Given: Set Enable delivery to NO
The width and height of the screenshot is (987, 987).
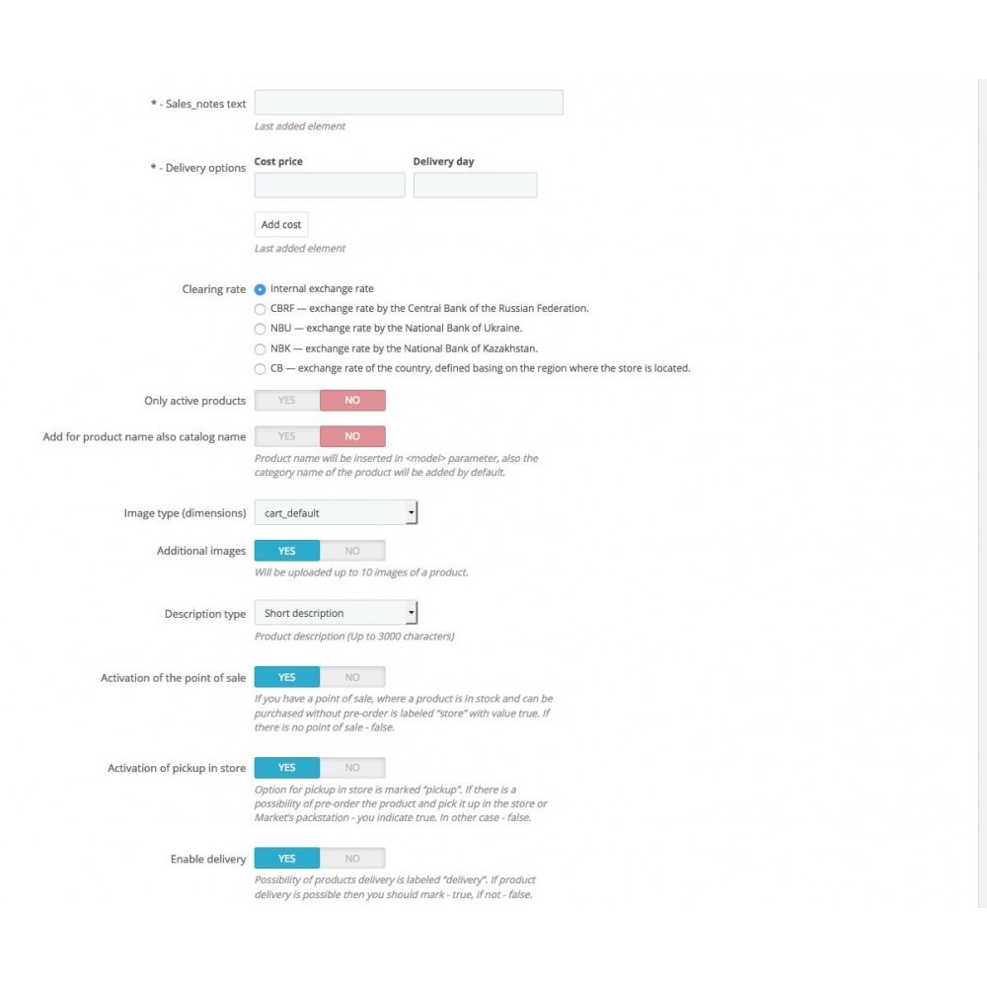Looking at the screenshot, I should click(x=352, y=859).
